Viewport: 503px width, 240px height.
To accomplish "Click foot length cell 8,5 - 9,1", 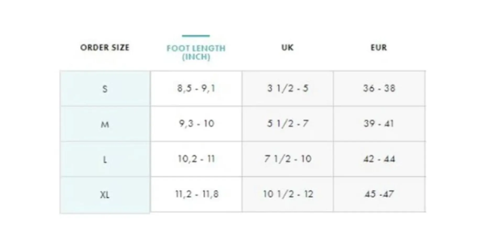I will click(x=196, y=88).
